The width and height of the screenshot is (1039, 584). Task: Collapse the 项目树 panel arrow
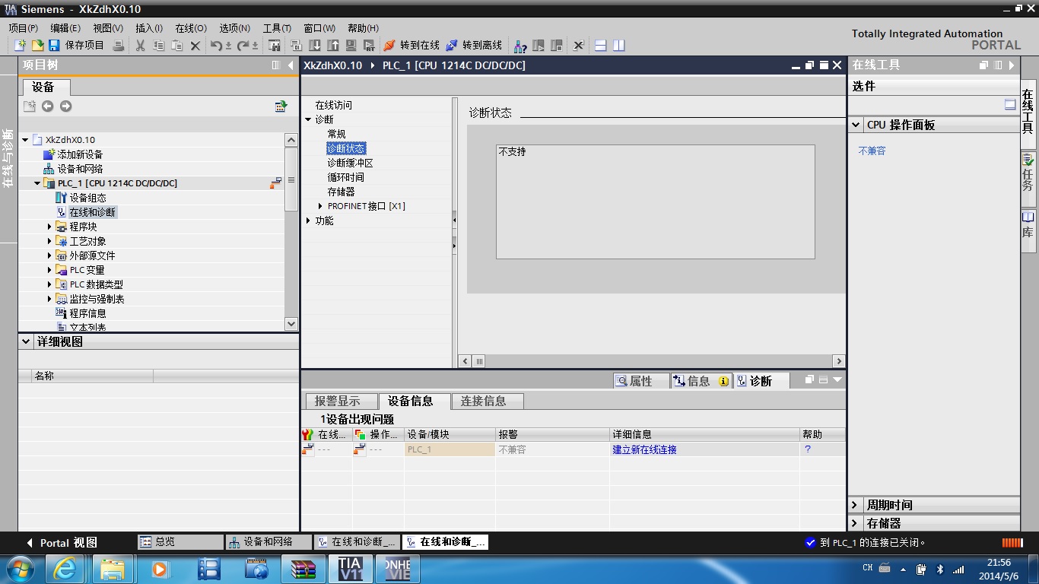(290, 65)
